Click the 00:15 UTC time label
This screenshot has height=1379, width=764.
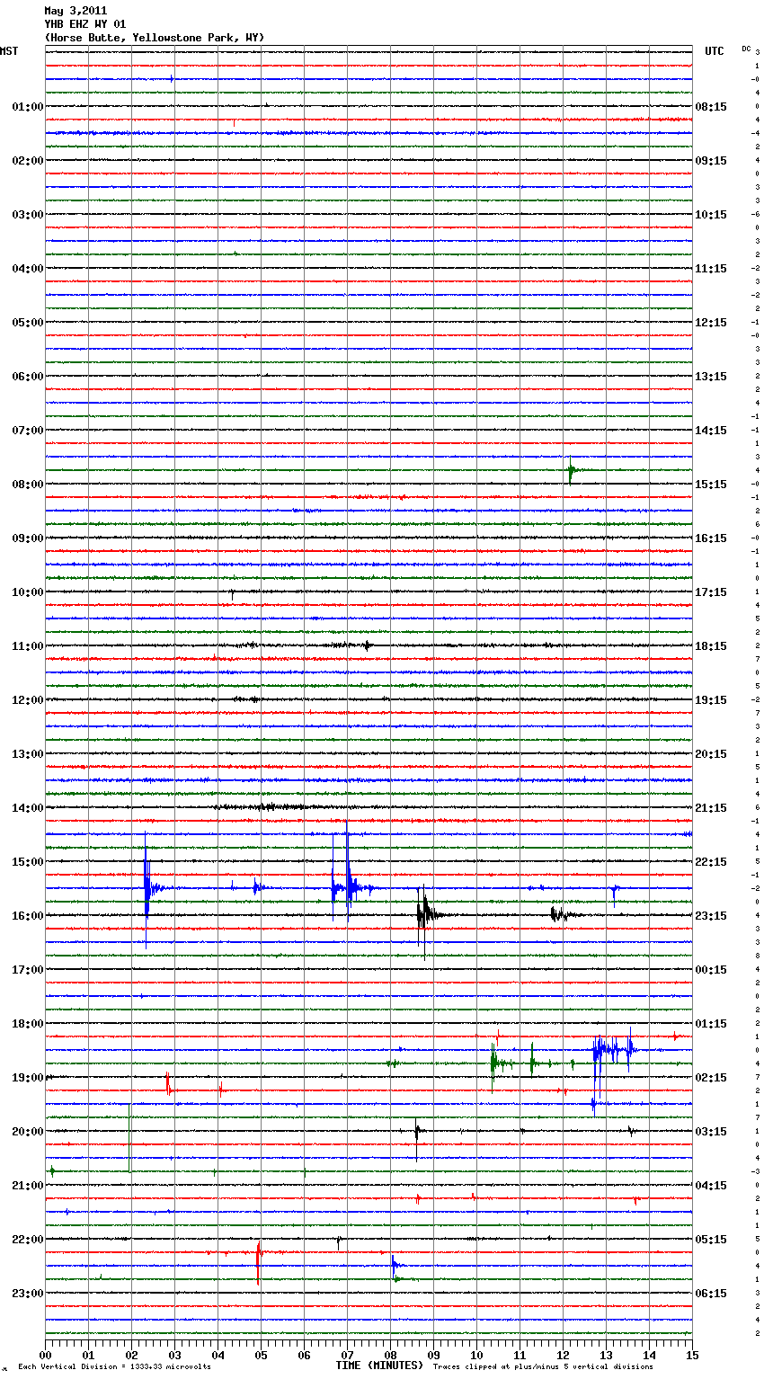(x=711, y=970)
